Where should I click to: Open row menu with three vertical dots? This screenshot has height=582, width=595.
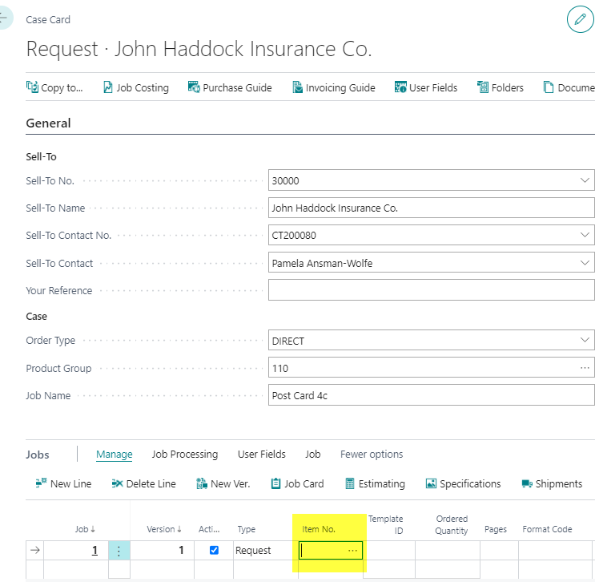click(x=119, y=551)
